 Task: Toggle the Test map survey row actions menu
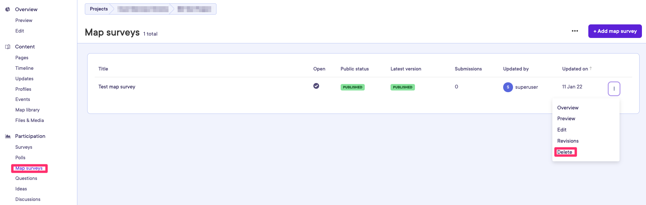[614, 89]
